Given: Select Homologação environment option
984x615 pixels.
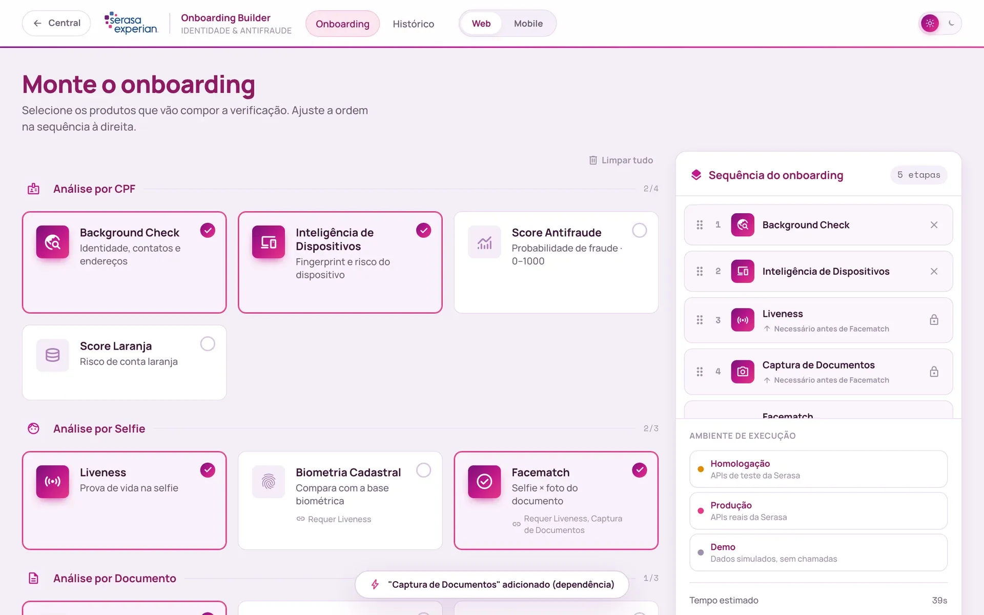Looking at the screenshot, I should point(818,469).
